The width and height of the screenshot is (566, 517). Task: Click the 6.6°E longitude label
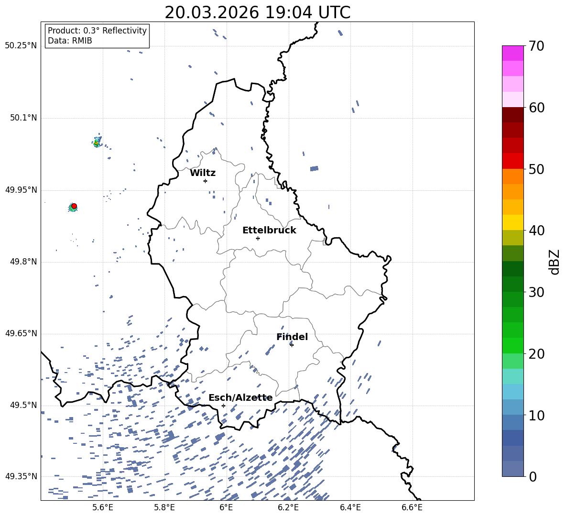tap(412, 507)
